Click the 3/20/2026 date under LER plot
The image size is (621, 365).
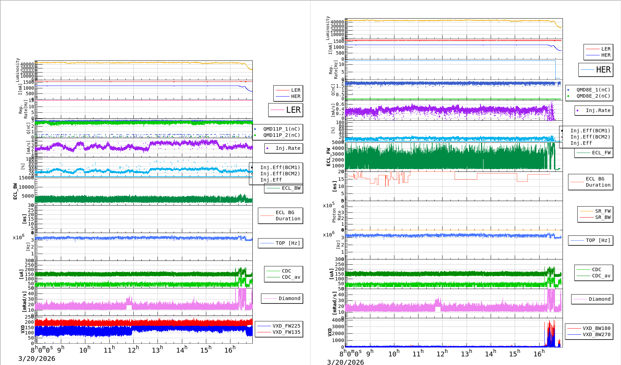(37, 358)
